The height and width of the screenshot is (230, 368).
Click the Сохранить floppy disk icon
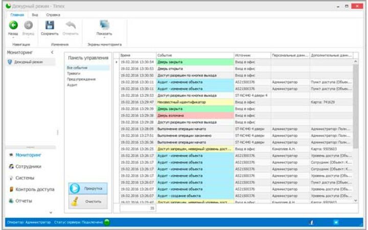click(50, 25)
